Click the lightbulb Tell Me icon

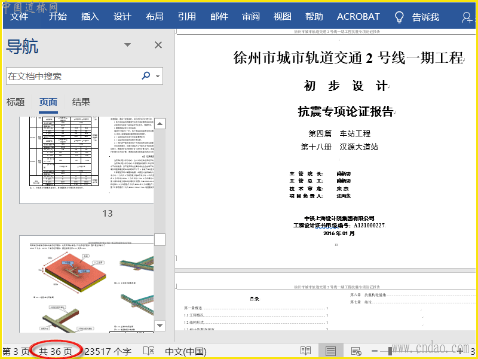tap(399, 17)
